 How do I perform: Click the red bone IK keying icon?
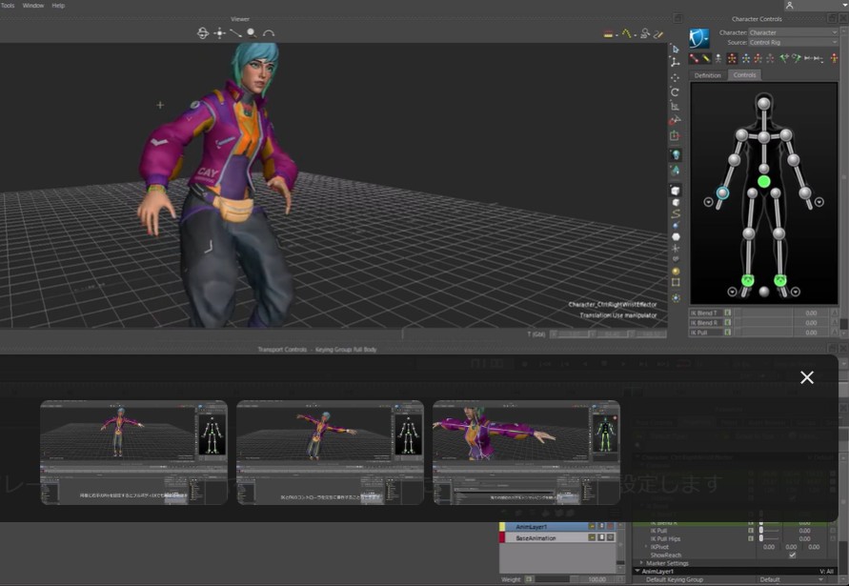coord(694,58)
